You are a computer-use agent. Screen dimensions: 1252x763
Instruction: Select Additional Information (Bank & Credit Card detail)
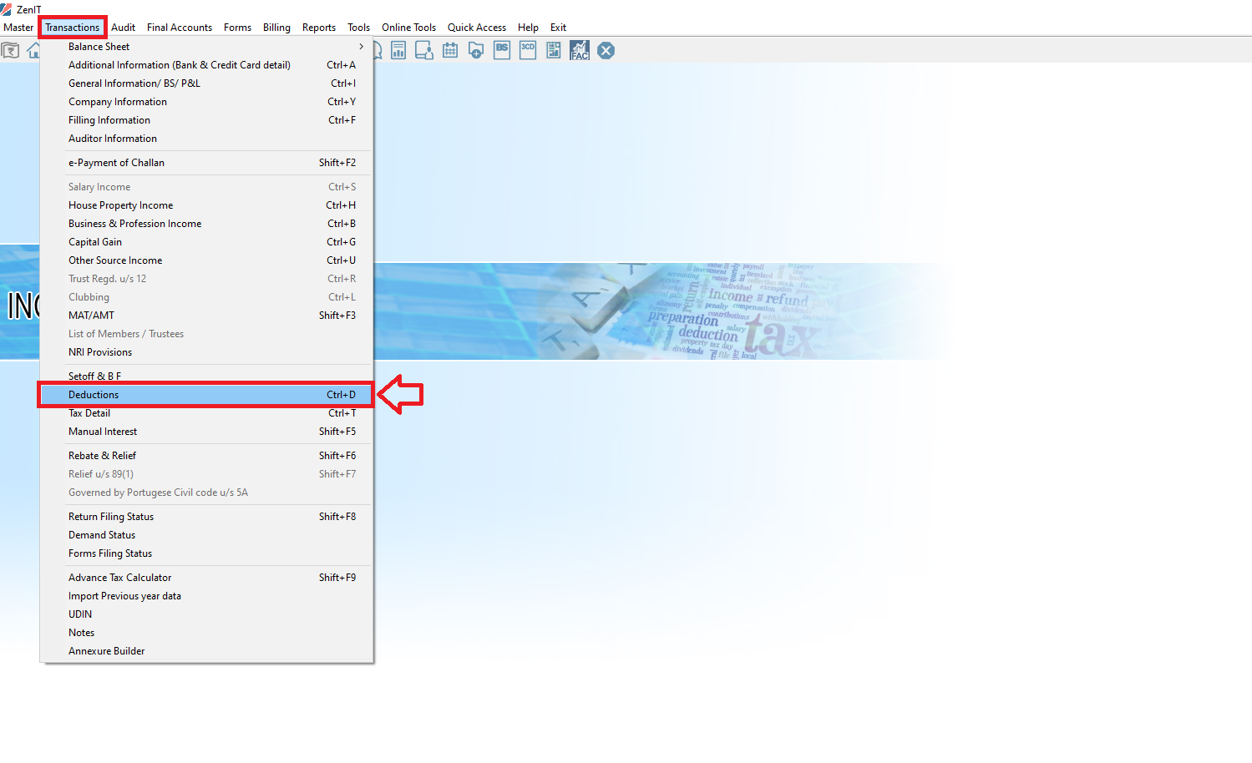[206, 65]
